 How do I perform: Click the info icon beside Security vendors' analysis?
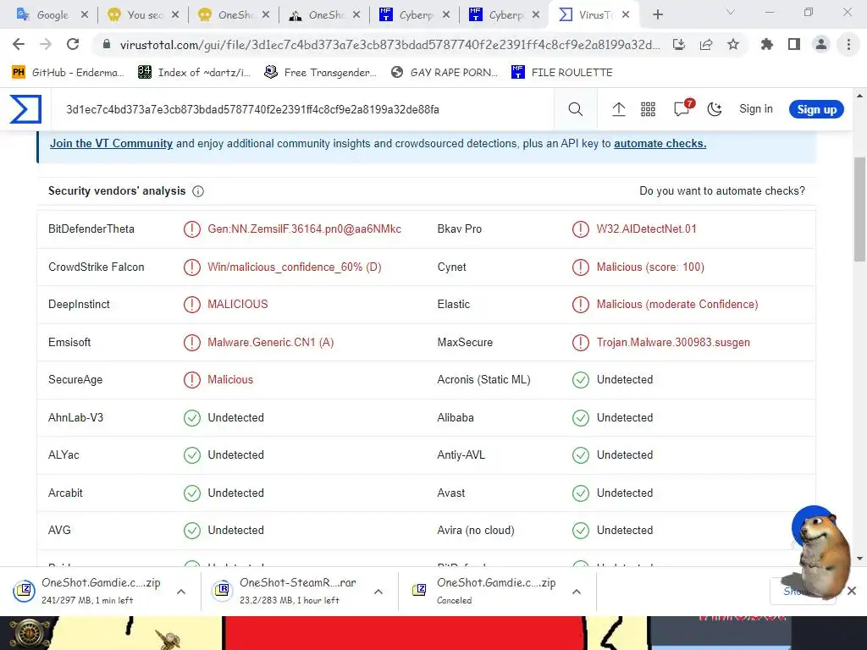[x=198, y=191]
